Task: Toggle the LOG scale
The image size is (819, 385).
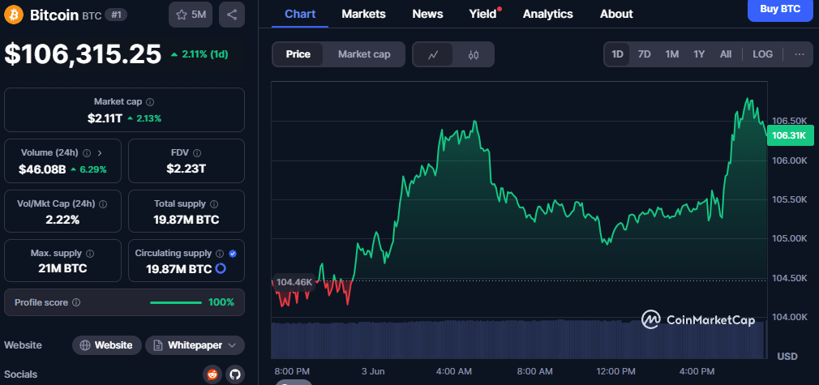Action: 762,54
